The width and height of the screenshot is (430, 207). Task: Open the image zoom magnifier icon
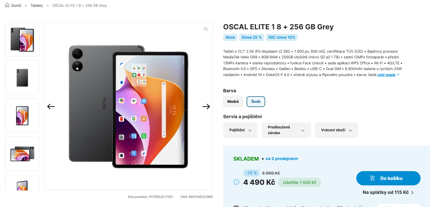click(206, 29)
